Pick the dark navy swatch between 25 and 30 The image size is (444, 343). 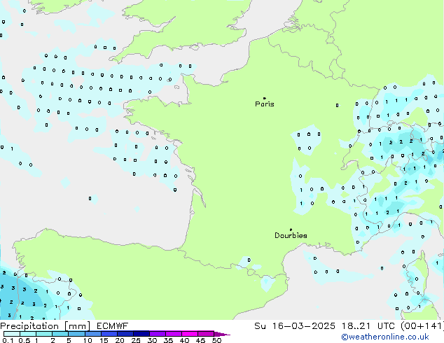(x=141, y=334)
